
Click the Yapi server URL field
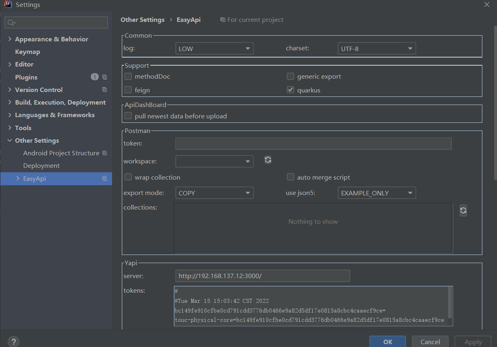coord(263,276)
